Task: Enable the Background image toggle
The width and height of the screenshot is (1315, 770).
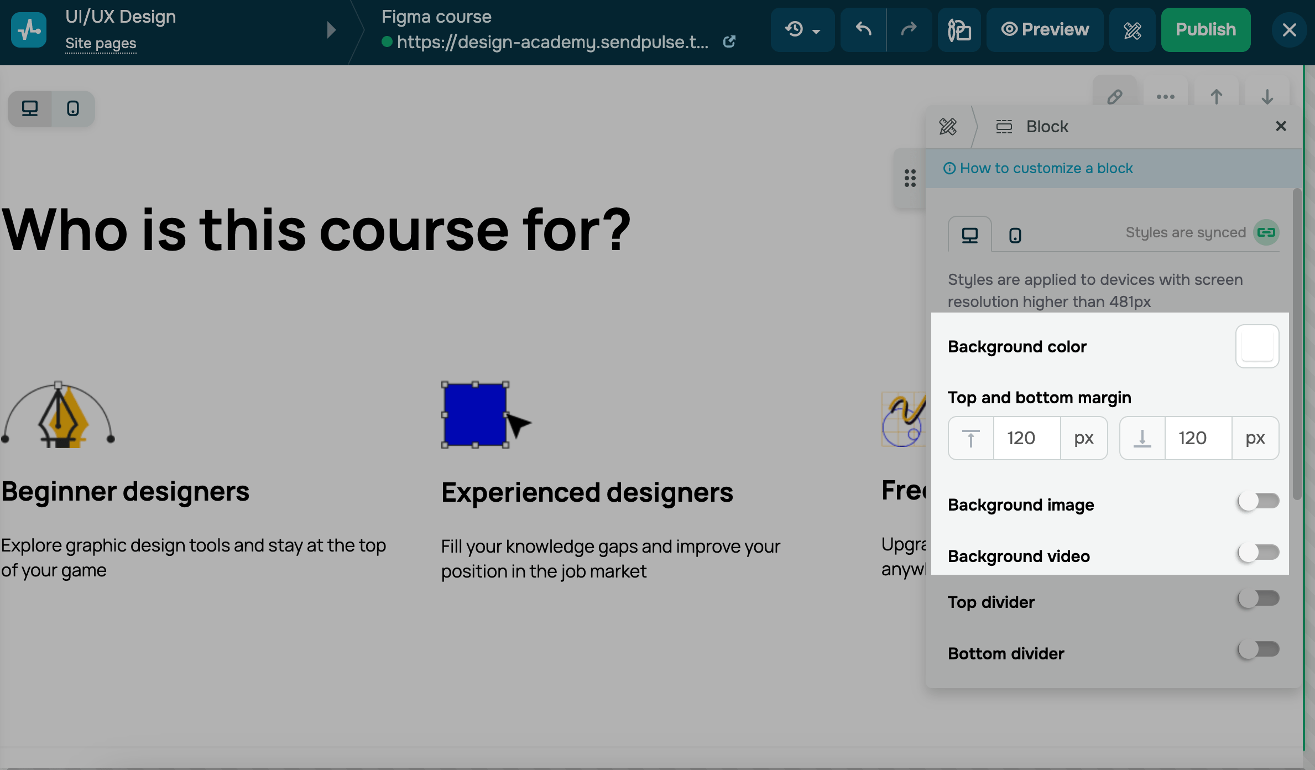Action: (x=1258, y=502)
